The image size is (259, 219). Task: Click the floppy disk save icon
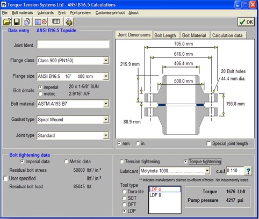point(17,22)
